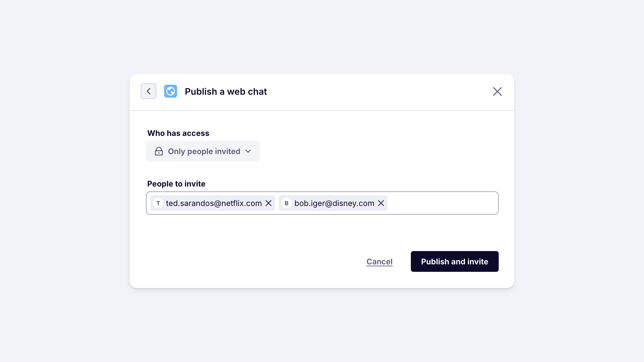Remove bob.iger@disney.com from invite list
This screenshot has width=644, height=362.
pyautogui.click(x=381, y=203)
